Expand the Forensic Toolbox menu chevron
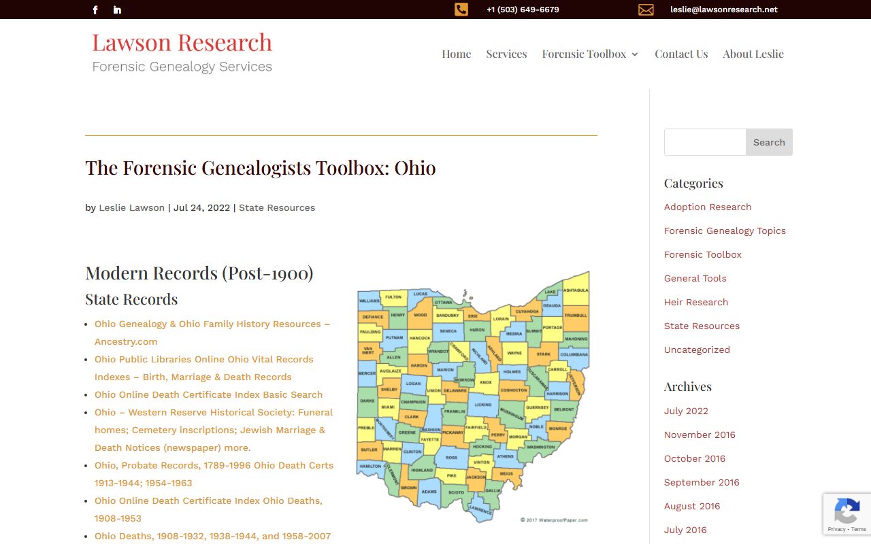871x544 pixels. coord(635,54)
